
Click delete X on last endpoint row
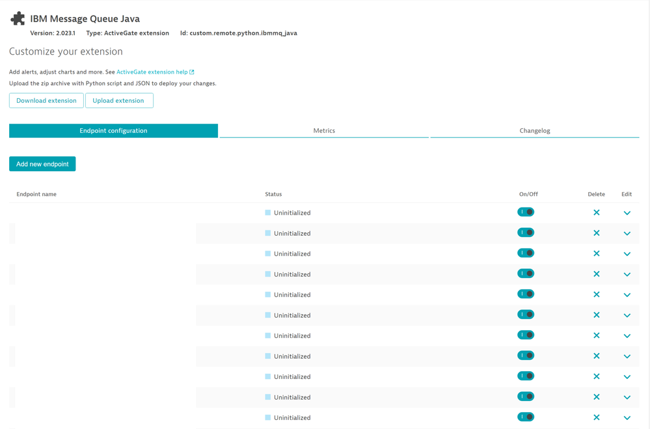point(596,417)
